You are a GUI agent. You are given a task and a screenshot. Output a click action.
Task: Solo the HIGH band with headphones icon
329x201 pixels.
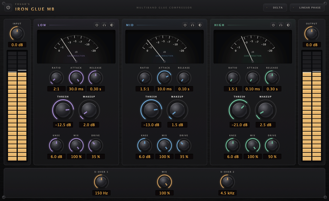tap(281, 25)
